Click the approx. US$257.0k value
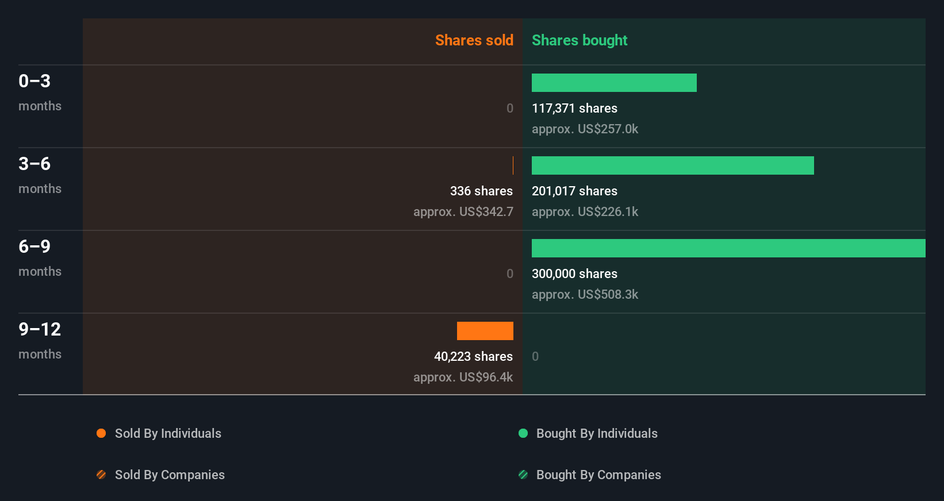This screenshot has height=501, width=944. (x=585, y=129)
